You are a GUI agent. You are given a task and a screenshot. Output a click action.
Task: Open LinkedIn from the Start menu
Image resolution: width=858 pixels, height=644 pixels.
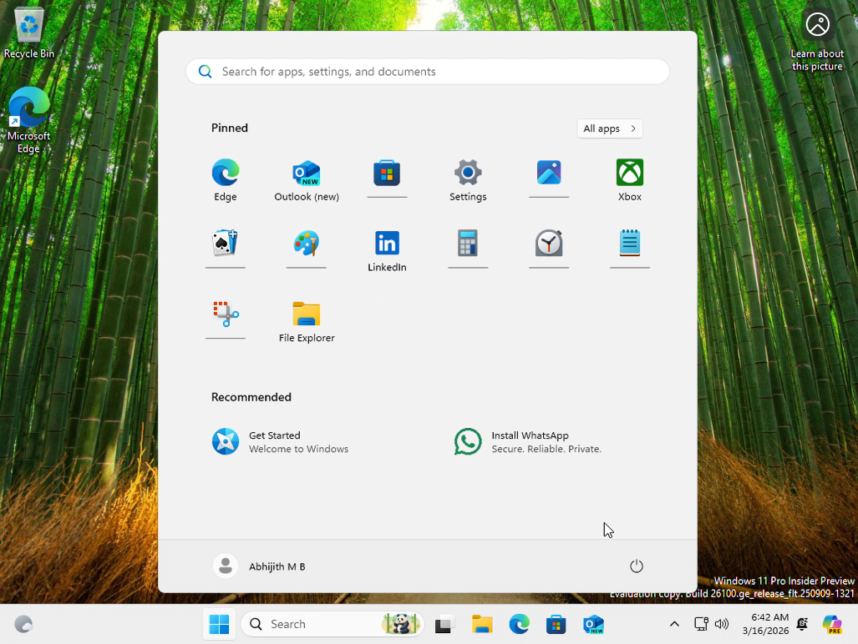coord(387,244)
